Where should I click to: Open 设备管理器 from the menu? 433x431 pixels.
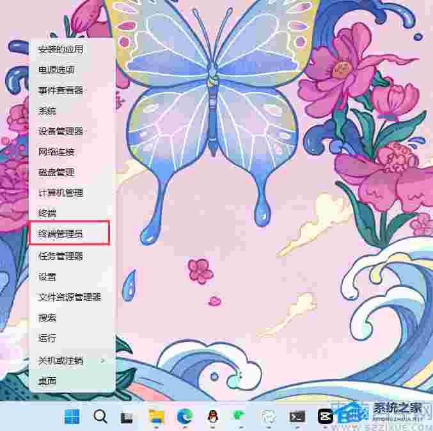[x=60, y=131]
